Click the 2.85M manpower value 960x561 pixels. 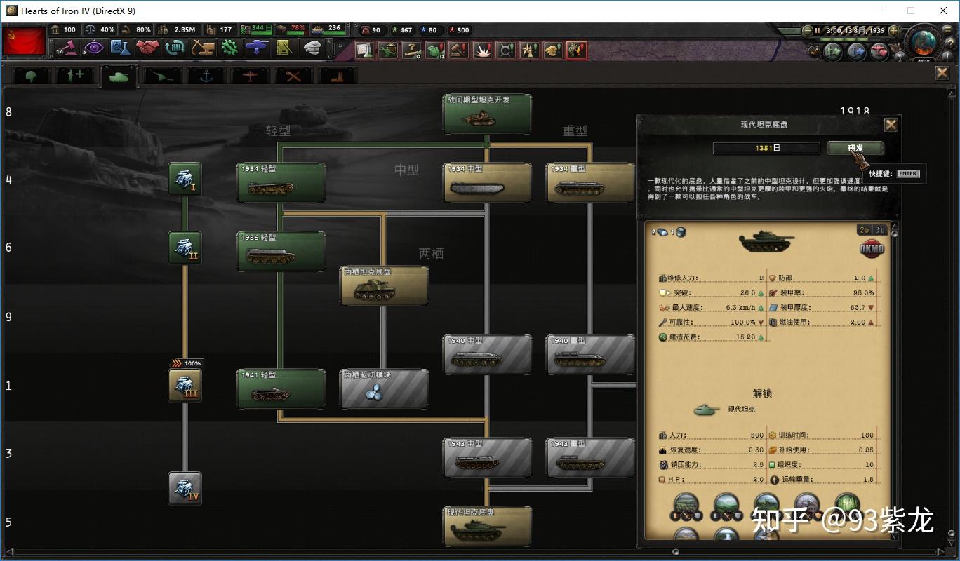point(185,29)
